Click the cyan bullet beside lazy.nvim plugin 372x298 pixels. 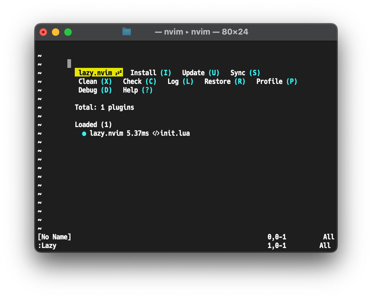point(84,134)
